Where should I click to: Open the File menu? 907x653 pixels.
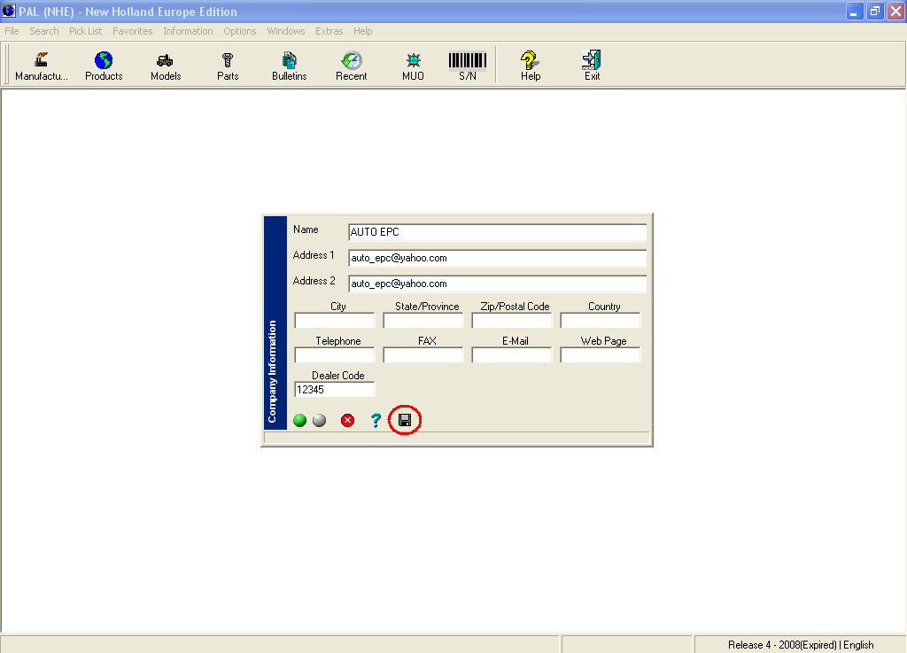coord(12,31)
